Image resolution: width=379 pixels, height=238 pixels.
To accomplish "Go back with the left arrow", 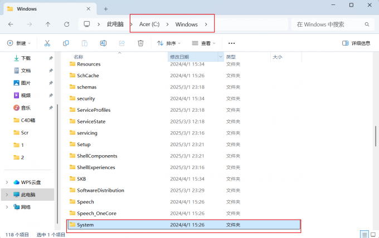I will click(x=11, y=24).
